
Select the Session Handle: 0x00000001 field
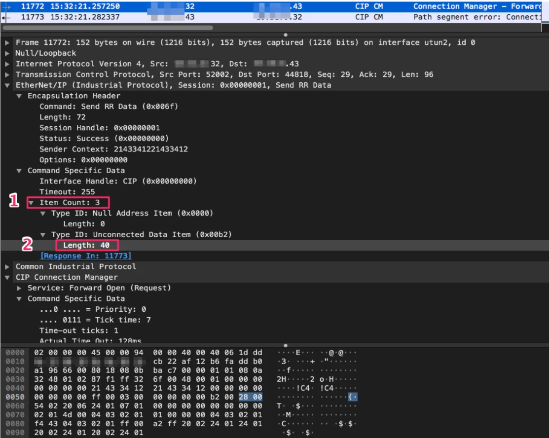99,128
